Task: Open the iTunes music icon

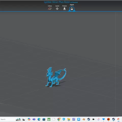Action: (x=99, y=119)
